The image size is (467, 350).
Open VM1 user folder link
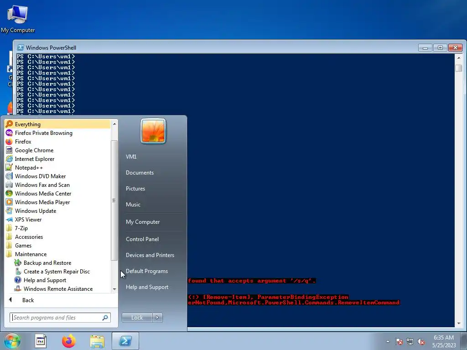(131, 157)
